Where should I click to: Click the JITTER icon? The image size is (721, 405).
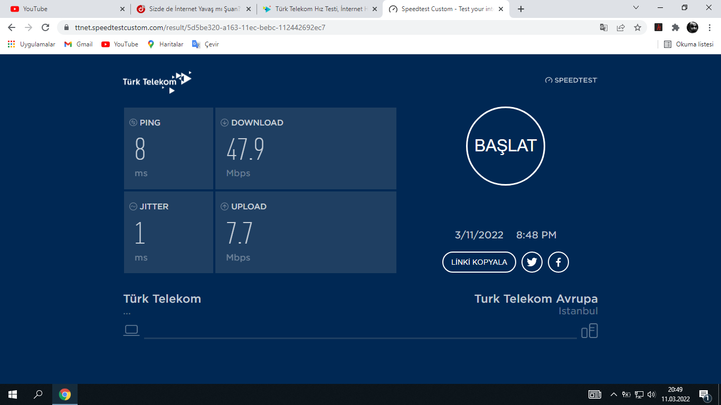(x=133, y=207)
